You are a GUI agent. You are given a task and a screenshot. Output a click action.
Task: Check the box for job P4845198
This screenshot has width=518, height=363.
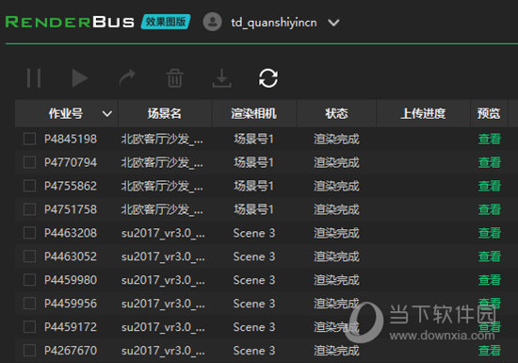click(x=30, y=139)
